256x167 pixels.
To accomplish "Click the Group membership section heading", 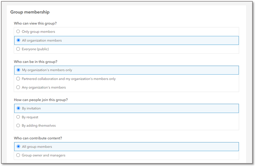I will pyautogui.click(x=30, y=12).
